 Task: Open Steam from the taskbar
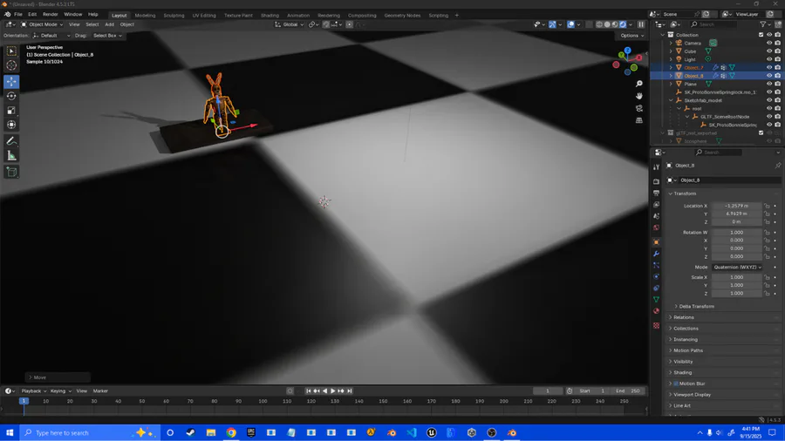[190, 432]
